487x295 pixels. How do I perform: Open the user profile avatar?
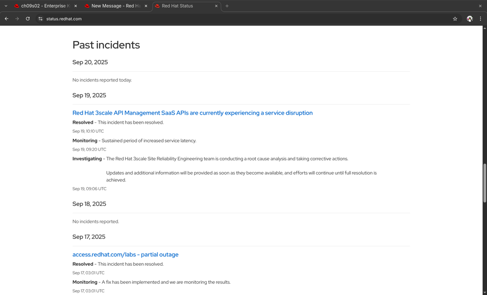click(469, 19)
